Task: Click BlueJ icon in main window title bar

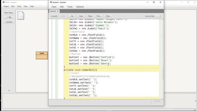Action: click(x=3, y=2)
